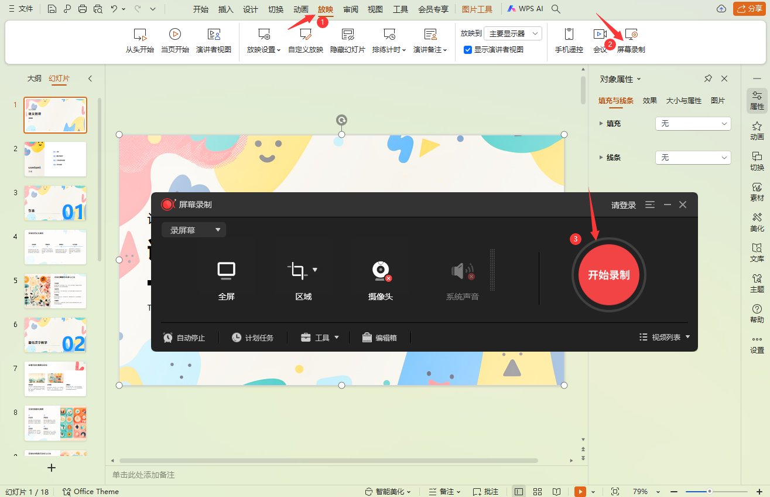This screenshot has width=770, height=497.
Task: Open the 主要显示器 display dropdown
Action: coord(512,33)
